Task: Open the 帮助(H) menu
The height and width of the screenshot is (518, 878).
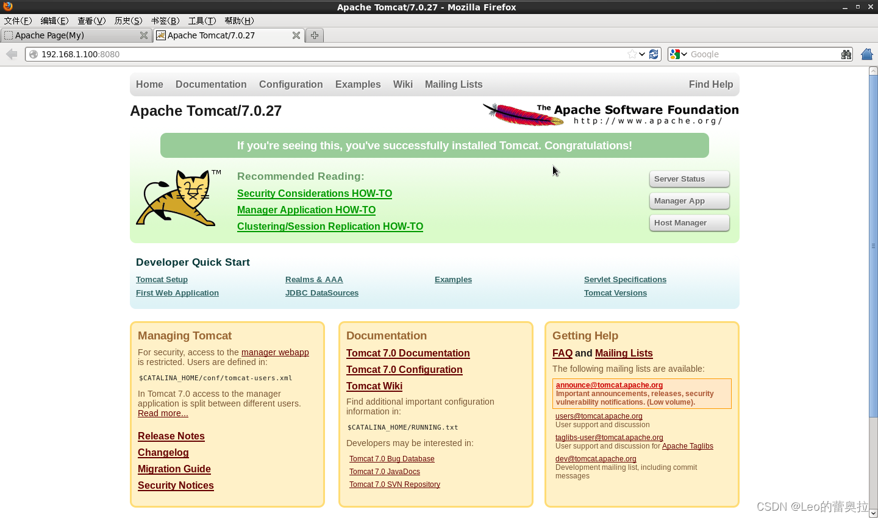Action: click(239, 21)
